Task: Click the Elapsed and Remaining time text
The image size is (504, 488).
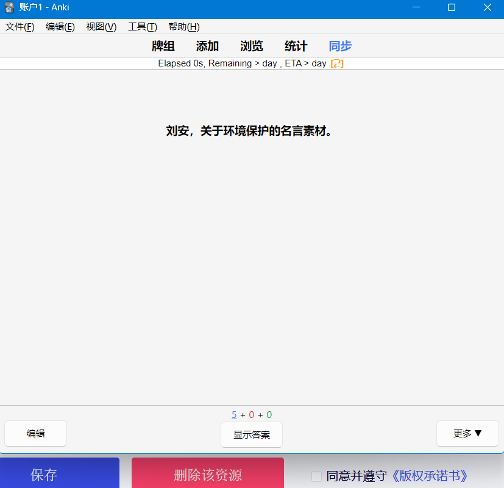Action: [x=242, y=63]
